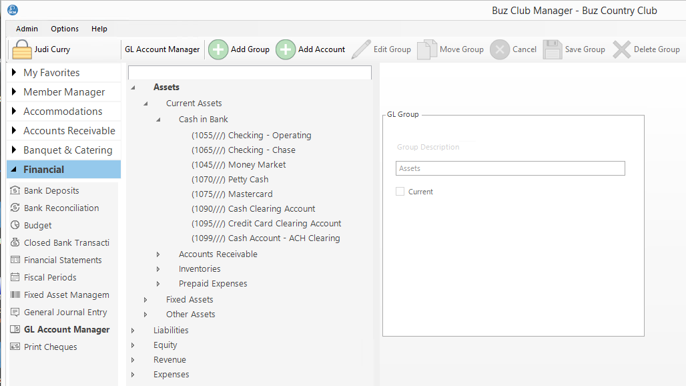Screen dimensions: 686x386
Task: Select Checking - Operating account 1055
Action: coord(251,135)
